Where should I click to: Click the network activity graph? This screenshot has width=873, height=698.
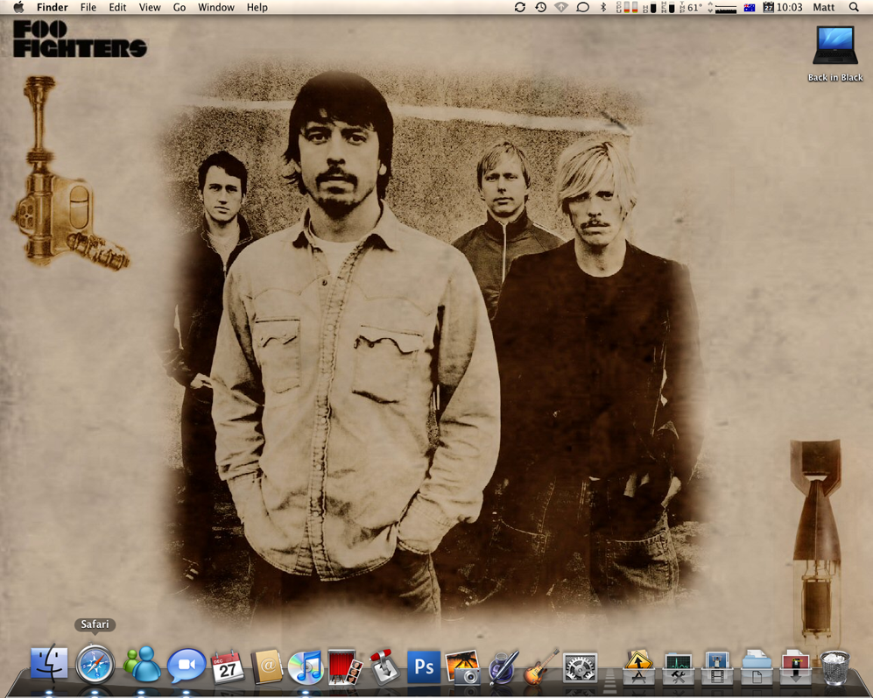(x=722, y=8)
